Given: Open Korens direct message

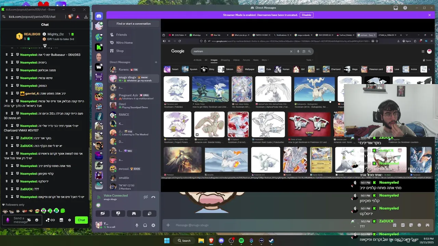Looking at the screenshot, I should (133, 69).
